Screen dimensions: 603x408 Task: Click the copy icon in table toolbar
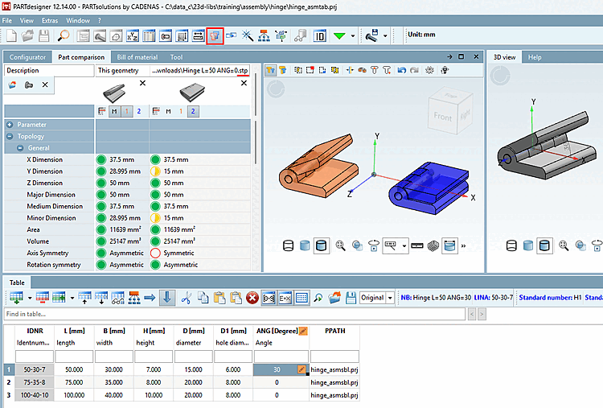203,298
